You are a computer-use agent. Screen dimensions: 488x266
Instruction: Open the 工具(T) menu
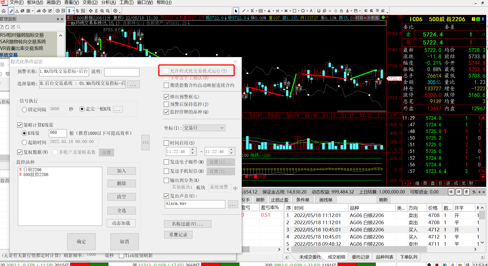click(126, 3)
